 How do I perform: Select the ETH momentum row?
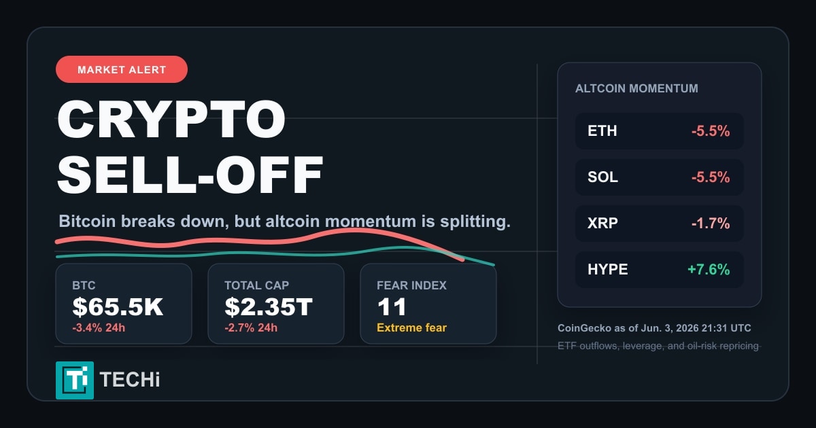point(659,131)
